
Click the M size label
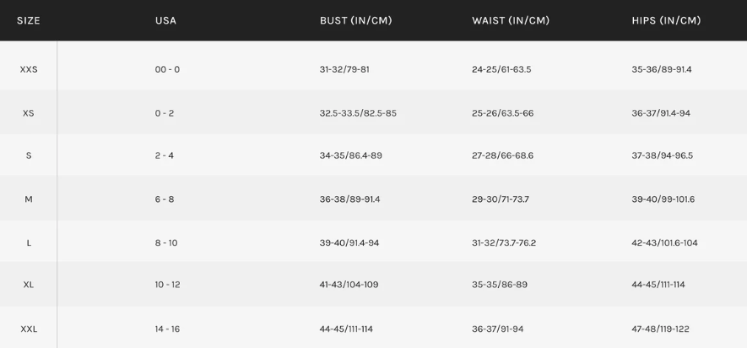click(29, 199)
